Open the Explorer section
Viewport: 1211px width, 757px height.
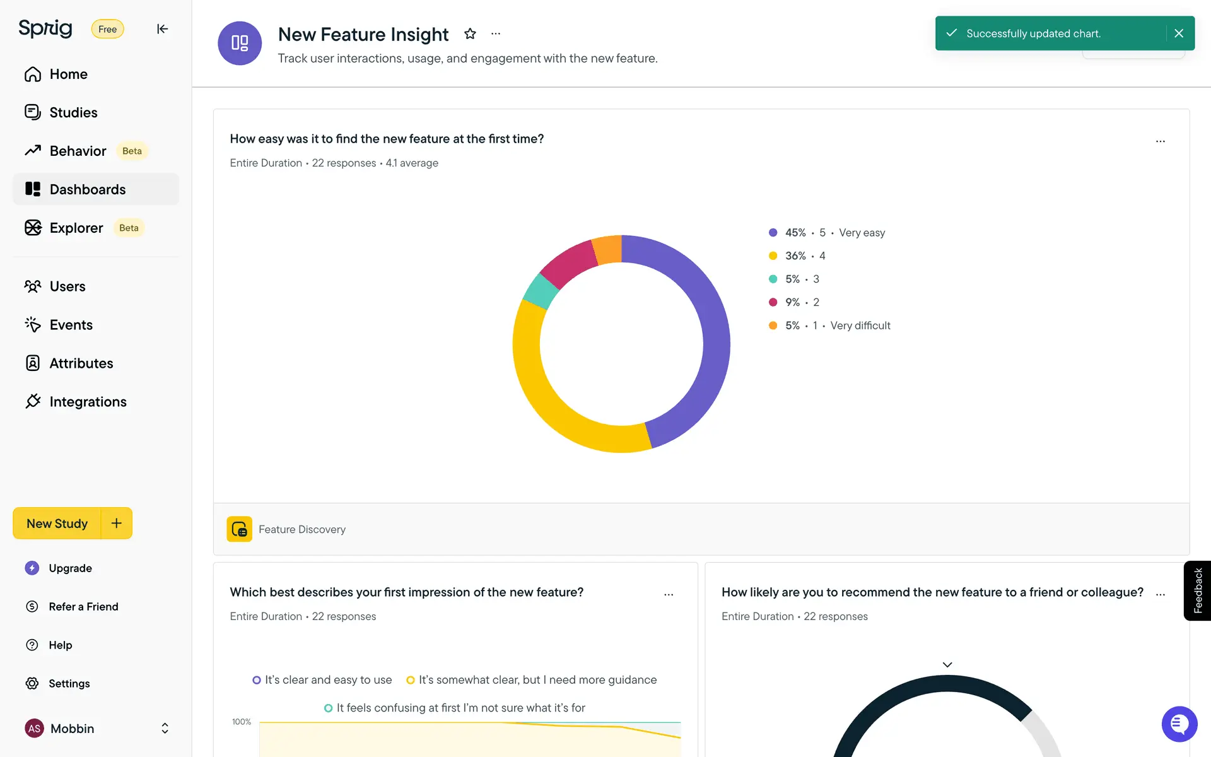click(x=76, y=228)
